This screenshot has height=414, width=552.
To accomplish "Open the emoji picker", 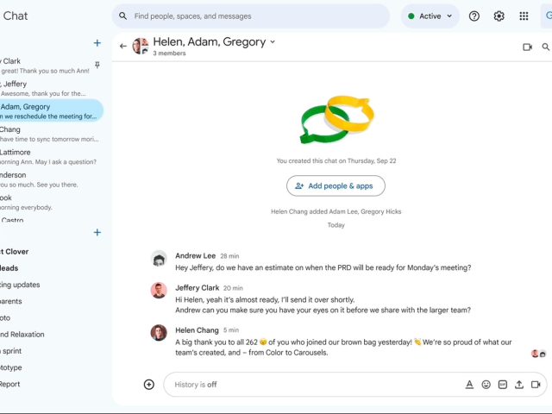I will [x=486, y=385].
